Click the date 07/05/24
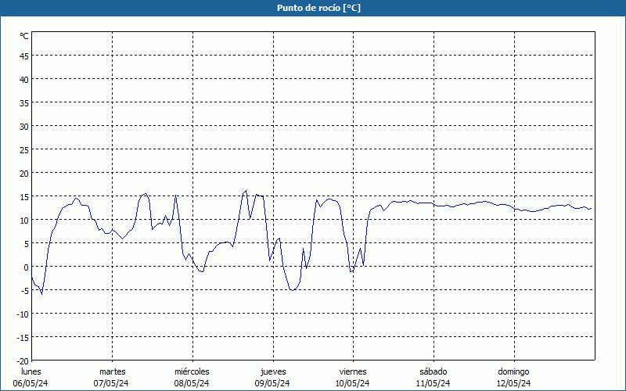Image resolution: width=626 pixels, height=391 pixels. (111, 383)
